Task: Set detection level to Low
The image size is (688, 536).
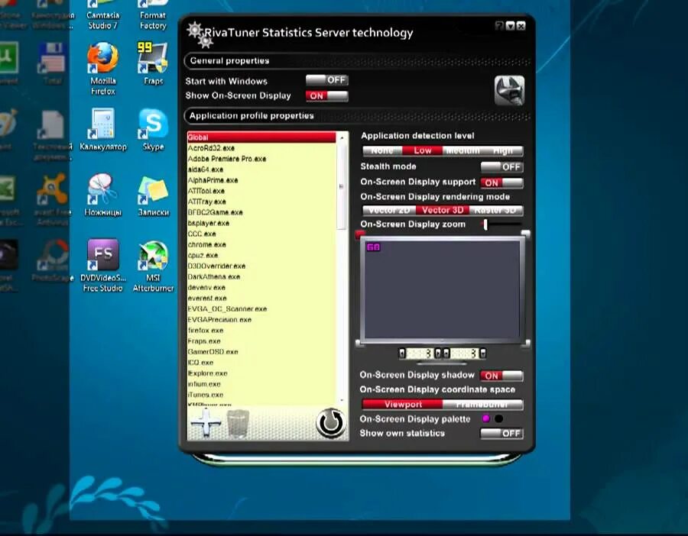Action: tap(422, 150)
